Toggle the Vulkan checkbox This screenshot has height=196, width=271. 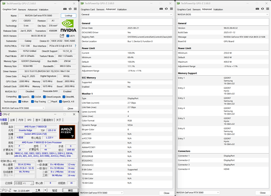tap(20, 101)
